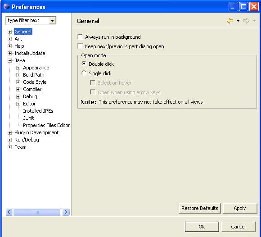The width and height of the screenshot is (261, 237).
Task: Click the Eclipse icon in title bar
Action: click(7, 6)
